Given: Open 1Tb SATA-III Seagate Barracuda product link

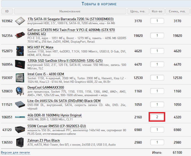Looking at the screenshot, I should pyautogui.click(x=71, y=19).
